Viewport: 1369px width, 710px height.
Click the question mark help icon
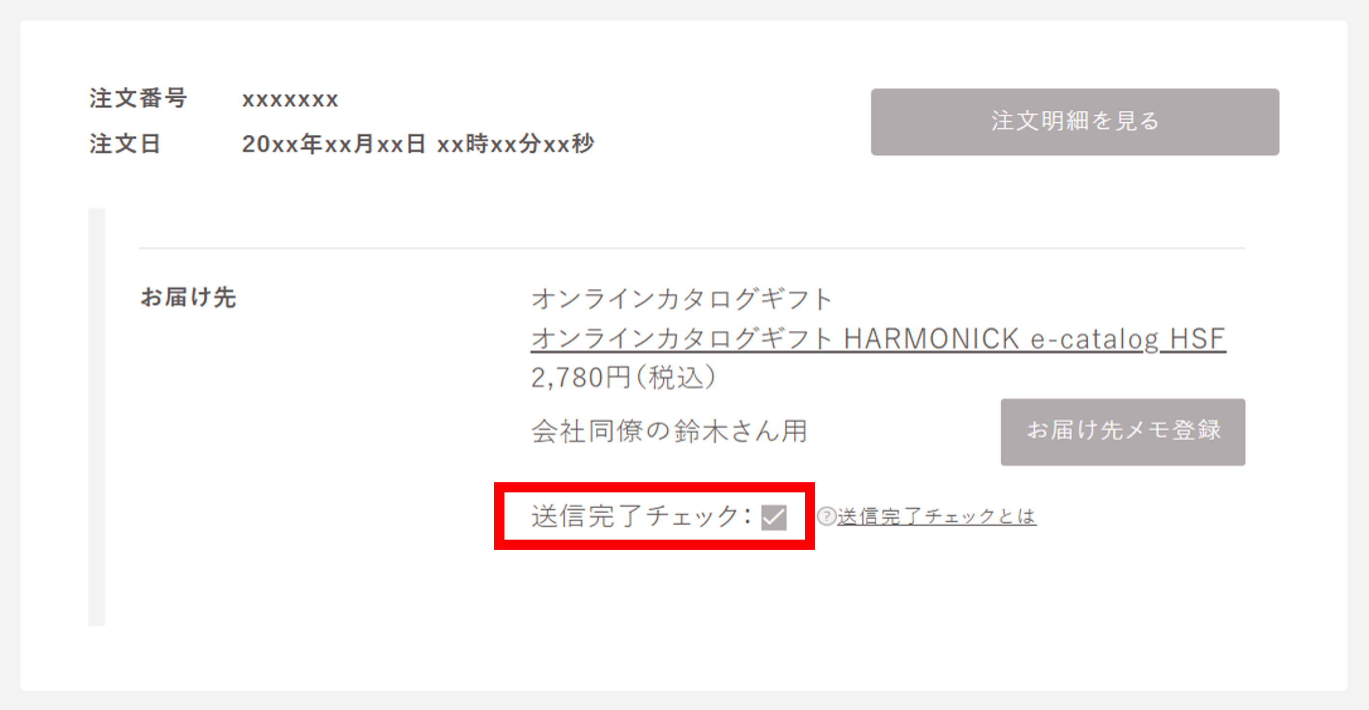[827, 516]
